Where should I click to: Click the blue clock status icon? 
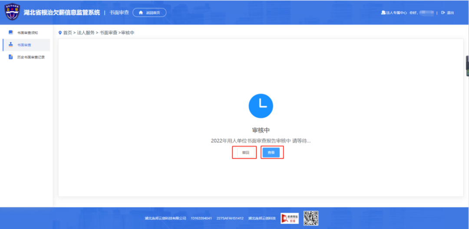[x=261, y=105]
